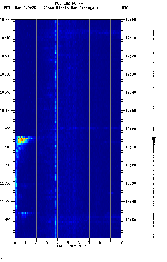
Task: Click the frequency axis label "4"
Action: 57,243
